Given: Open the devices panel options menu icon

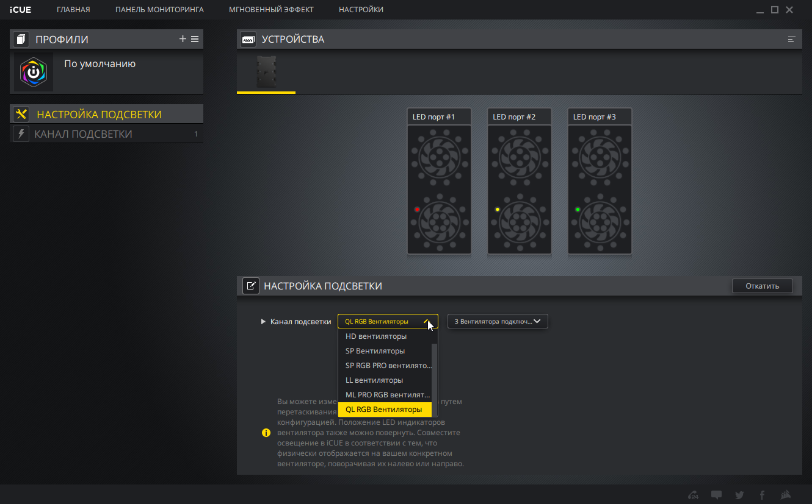Looking at the screenshot, I should (792, 39).
